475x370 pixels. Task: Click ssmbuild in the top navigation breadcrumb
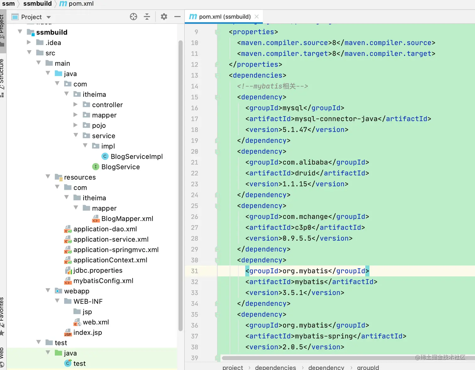click(37, 4)
